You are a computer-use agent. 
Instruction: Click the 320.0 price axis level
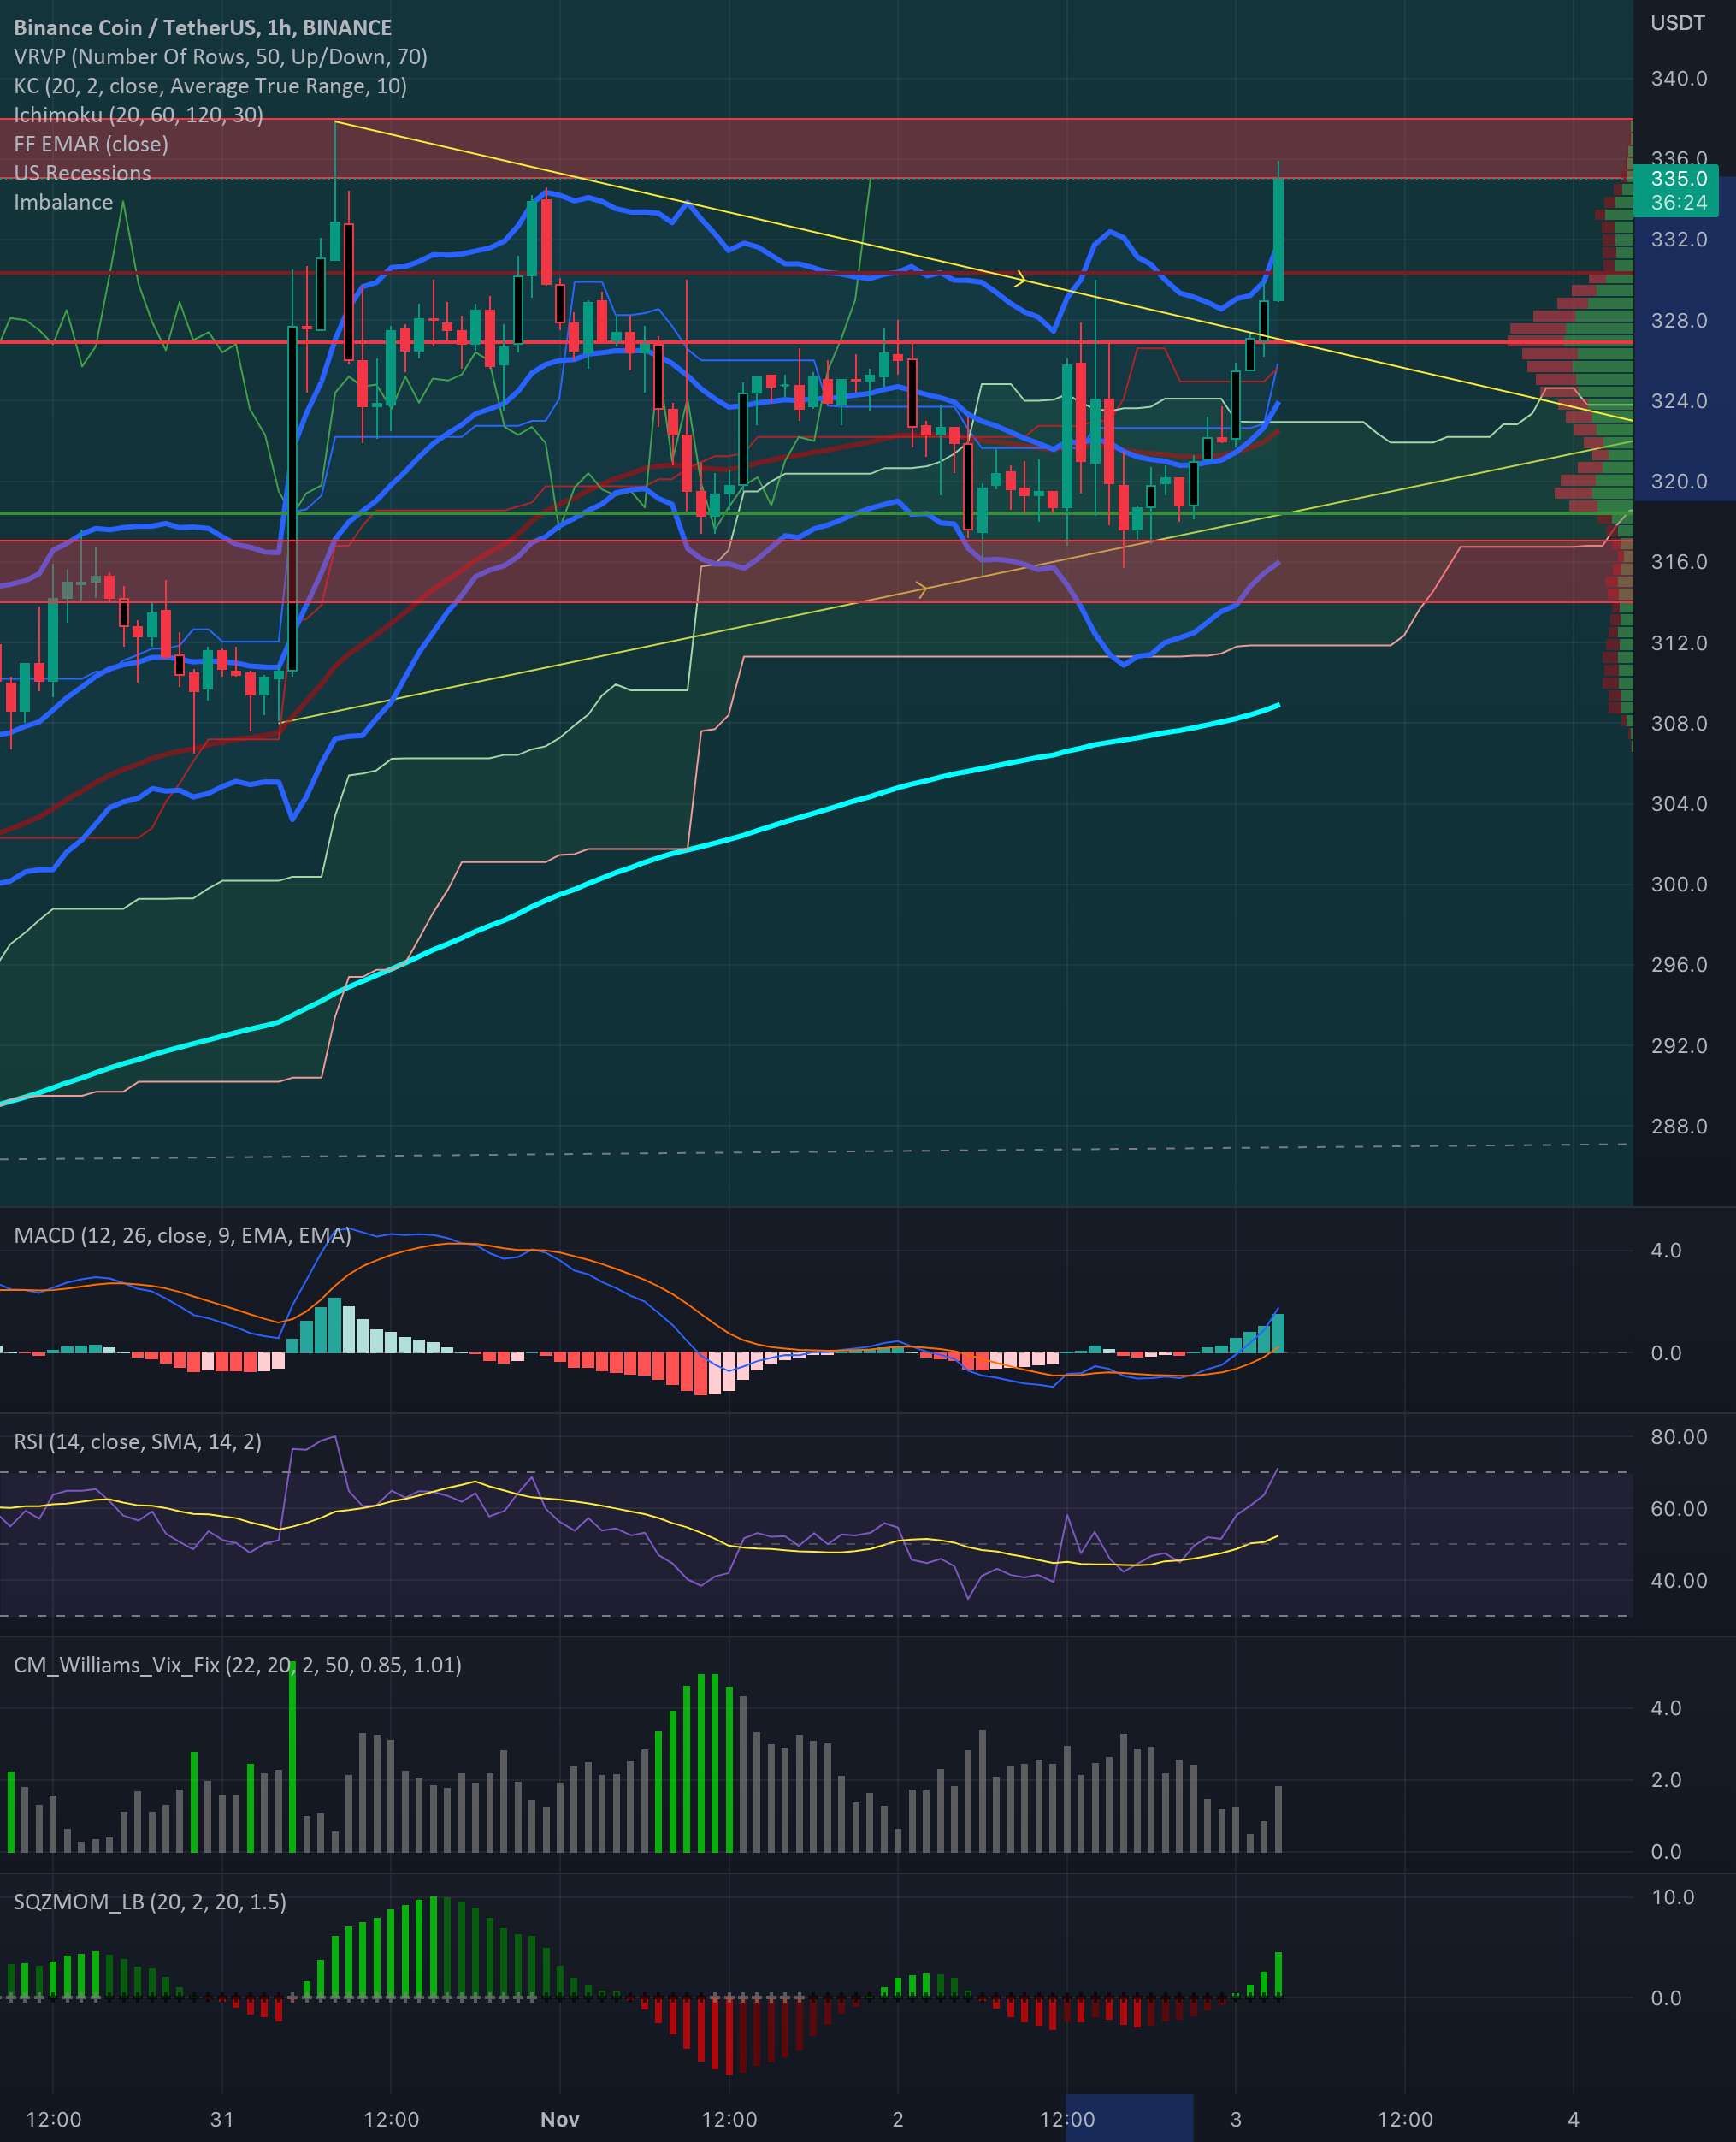click(1679, 482)
